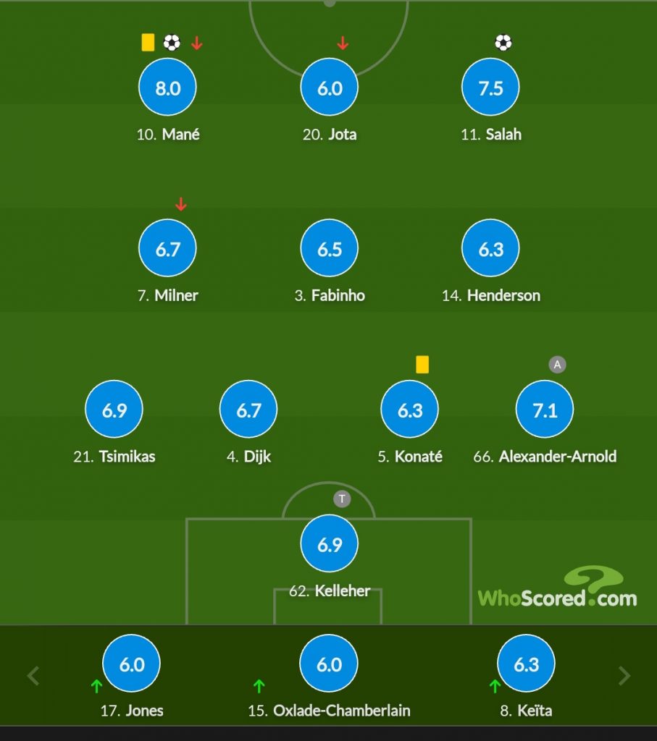Open the WhoScored.com logo link
Screen dimensions: 657x741
(x=557, y=587)
